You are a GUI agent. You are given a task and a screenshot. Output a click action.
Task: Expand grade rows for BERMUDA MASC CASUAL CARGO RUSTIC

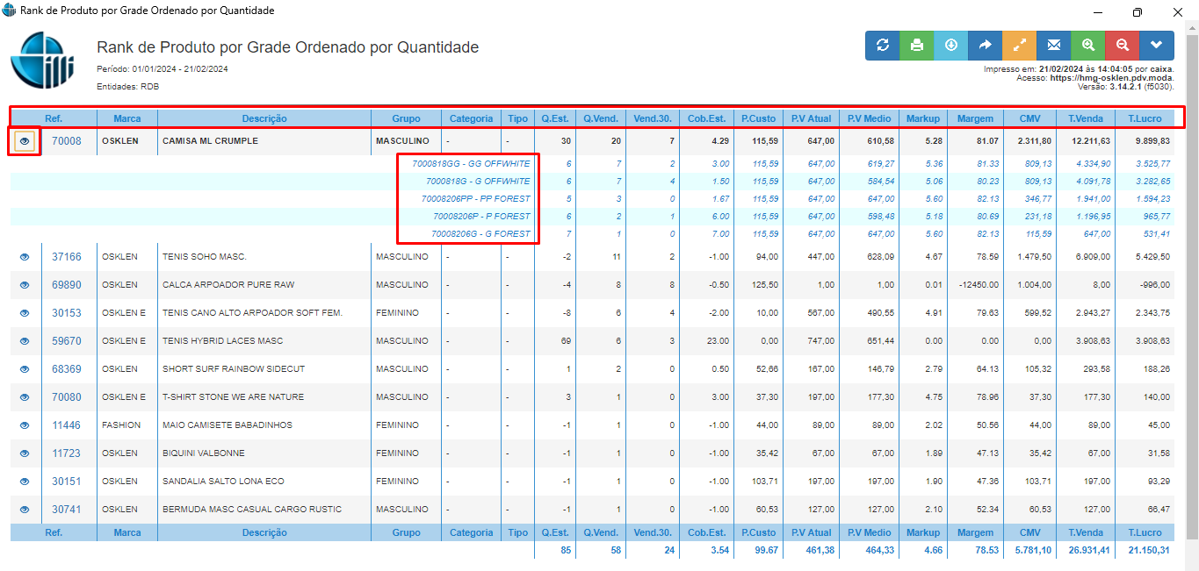(25, 510)
